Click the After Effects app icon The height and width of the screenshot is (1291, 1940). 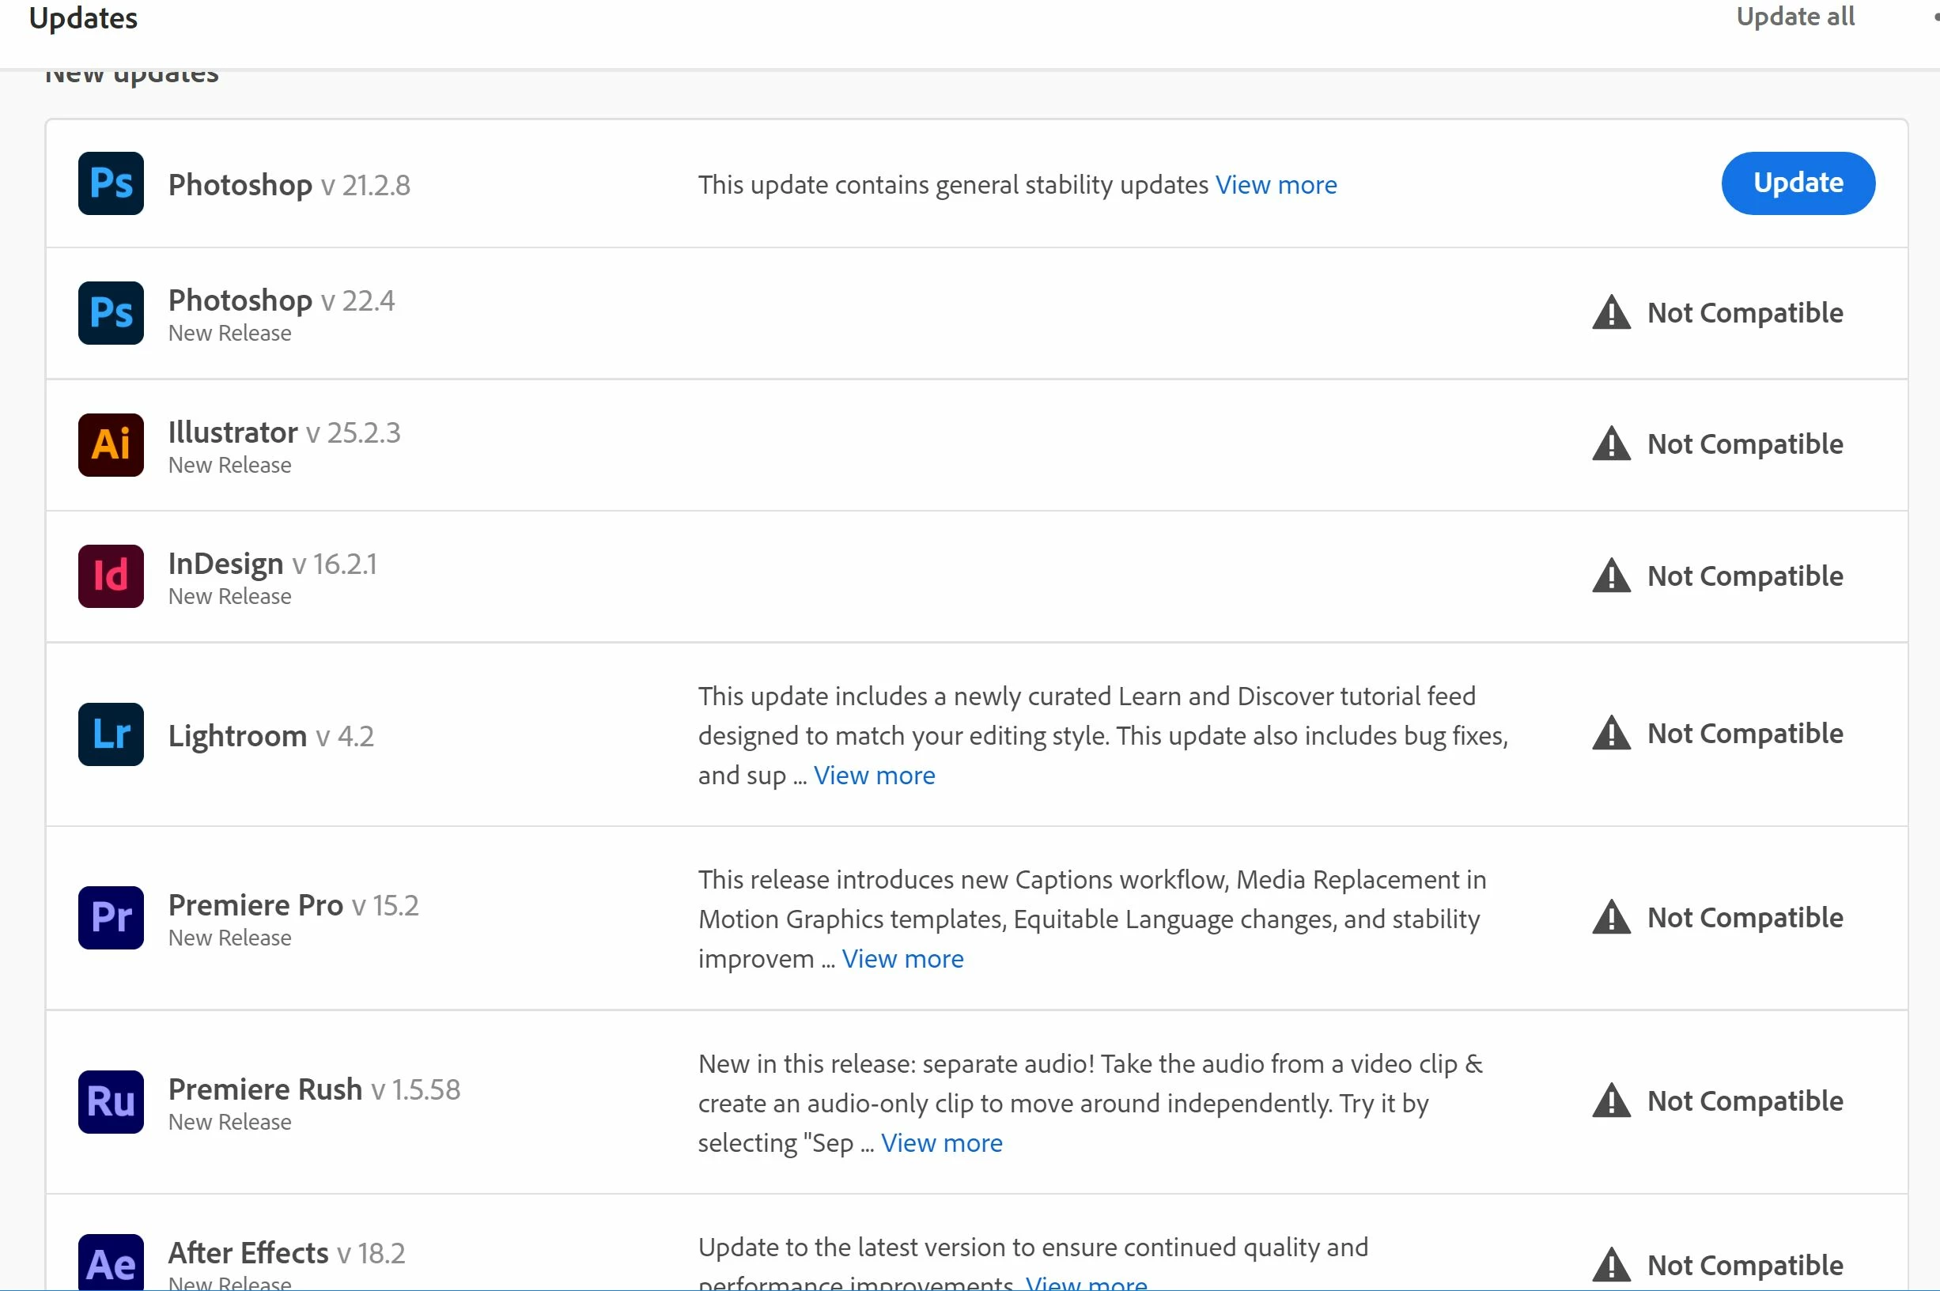[112, 1263]
